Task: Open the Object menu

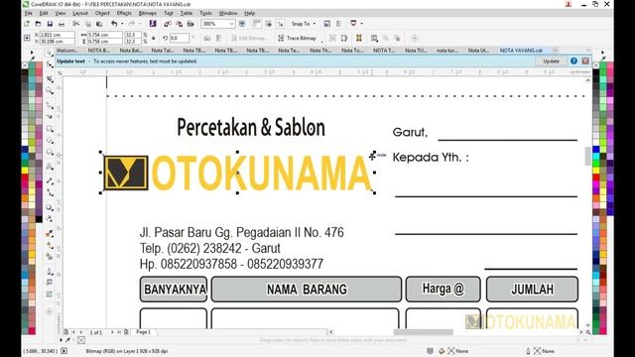Action: click(102, 13)
